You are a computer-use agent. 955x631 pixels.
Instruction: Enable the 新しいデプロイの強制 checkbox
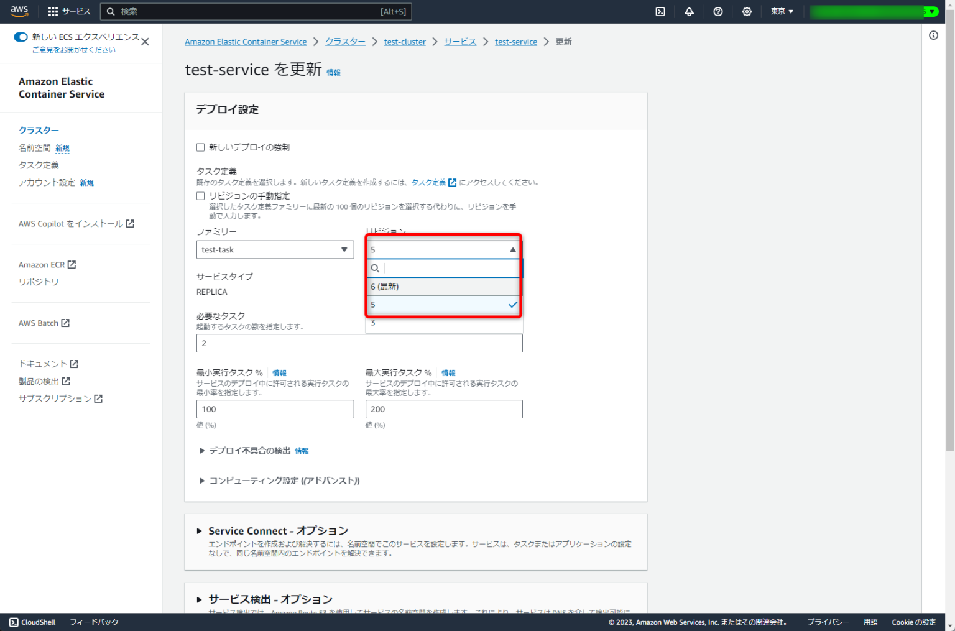(x=200, y=147)
